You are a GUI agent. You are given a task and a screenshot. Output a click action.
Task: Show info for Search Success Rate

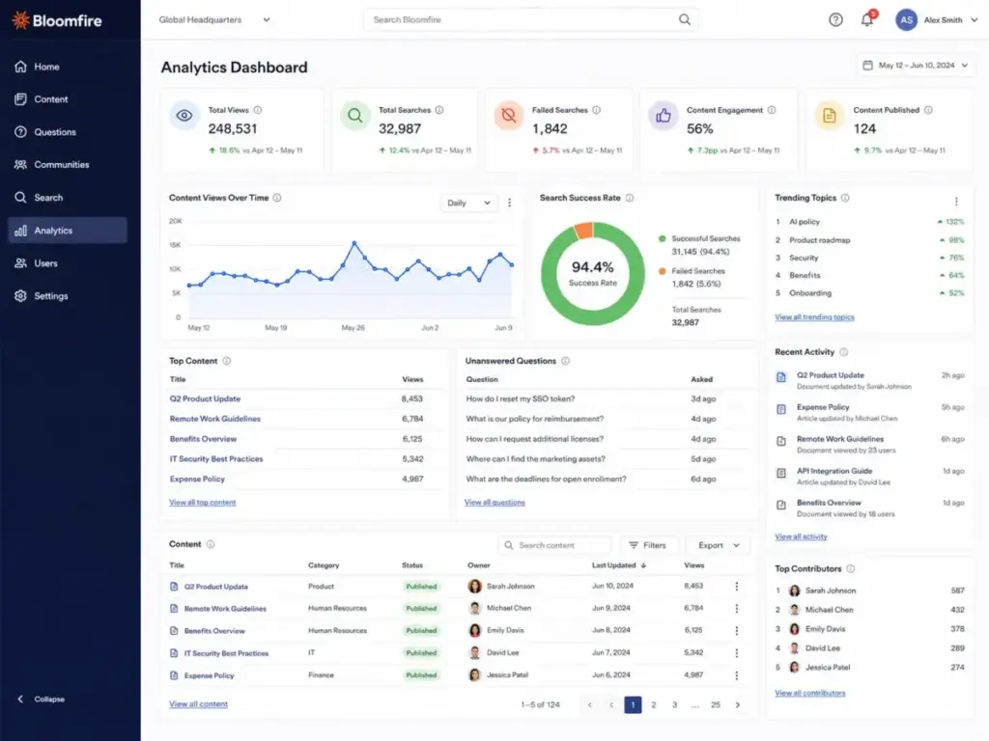(x=630, y=198)
